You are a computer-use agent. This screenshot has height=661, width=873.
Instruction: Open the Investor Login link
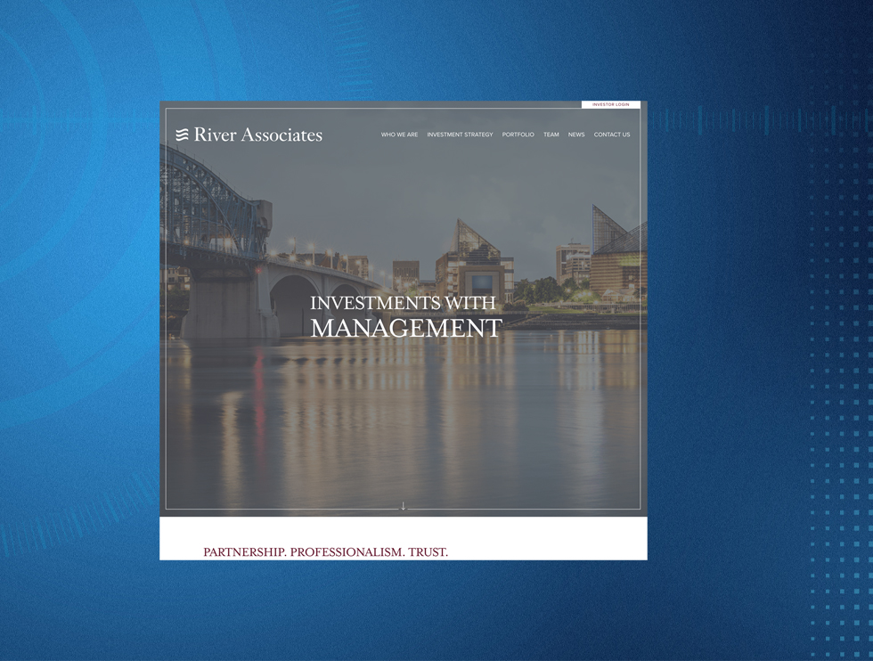pyautogui.click(x=611, y=105)
